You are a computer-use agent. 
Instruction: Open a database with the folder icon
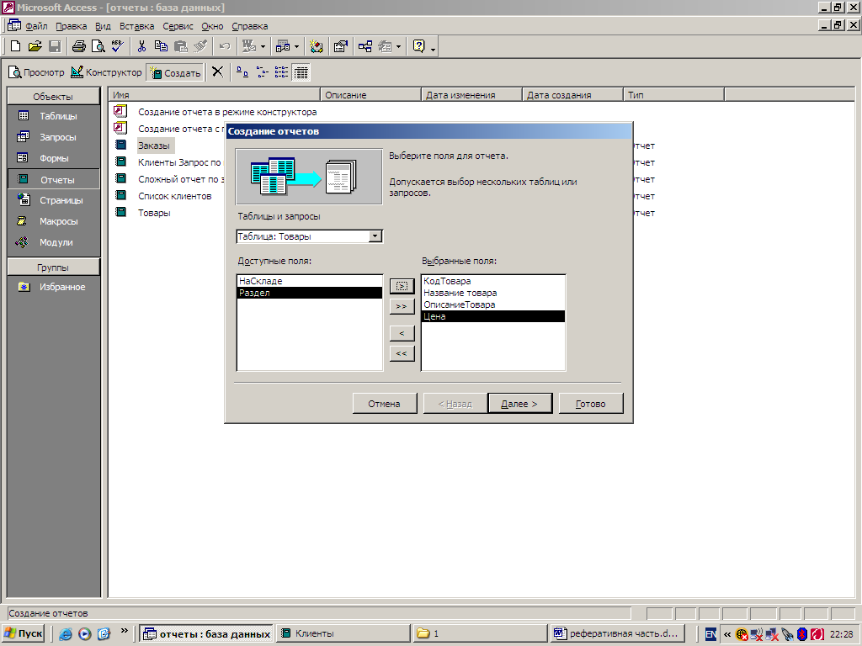[x=35, y=47]
